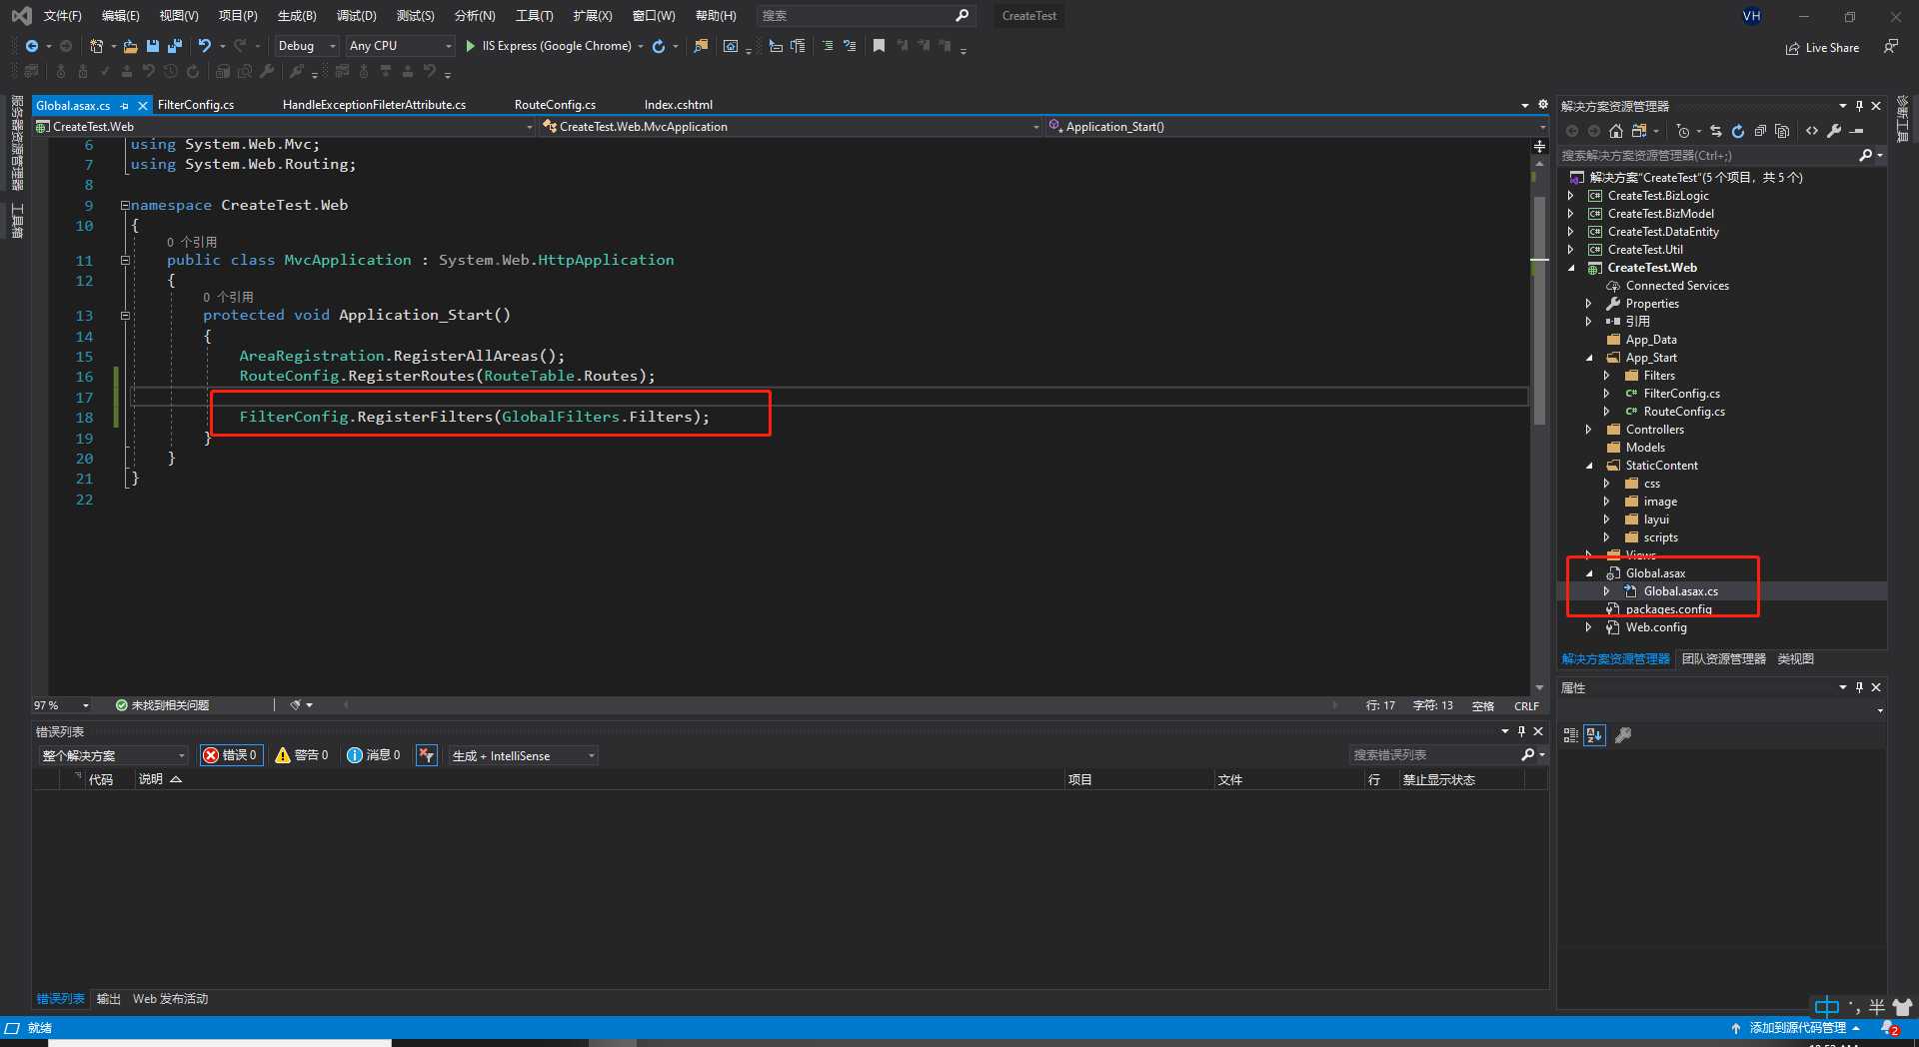Collapse the namespace CreateTest.Web code block
Image resolution: width=1919 pixels, height=1047 pixels.
[x=126, y=205]
